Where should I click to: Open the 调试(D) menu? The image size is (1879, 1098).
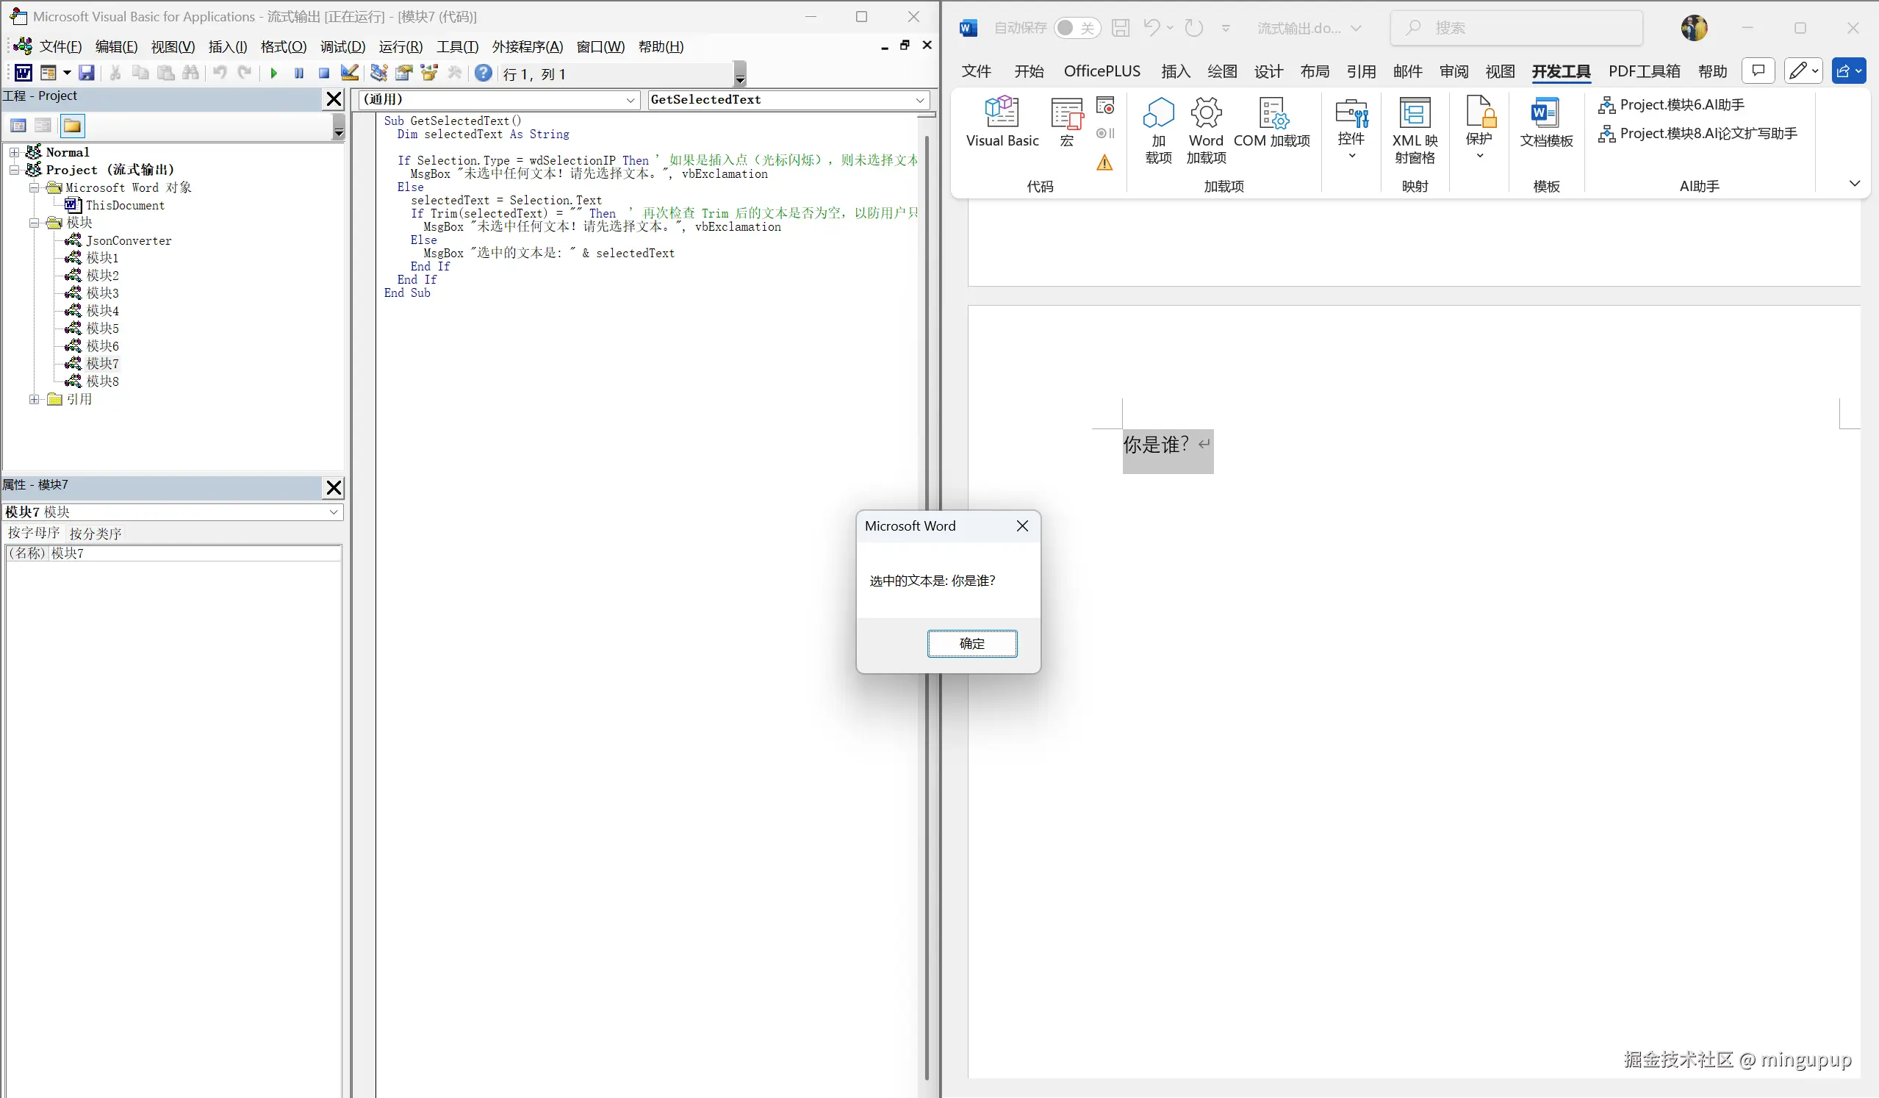pos(342,47)
